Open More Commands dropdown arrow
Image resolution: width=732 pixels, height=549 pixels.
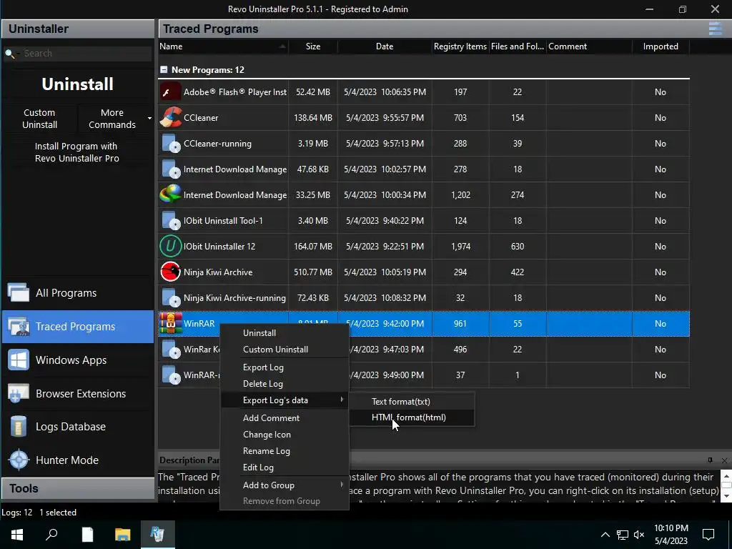[149, 119]
